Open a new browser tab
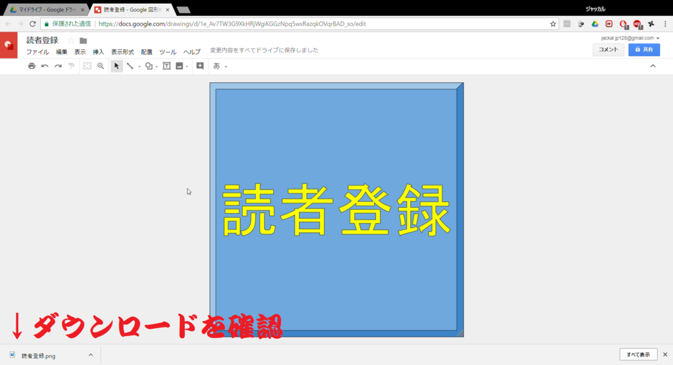This screenshot has height=365, width=673. (x=183, y=10)
